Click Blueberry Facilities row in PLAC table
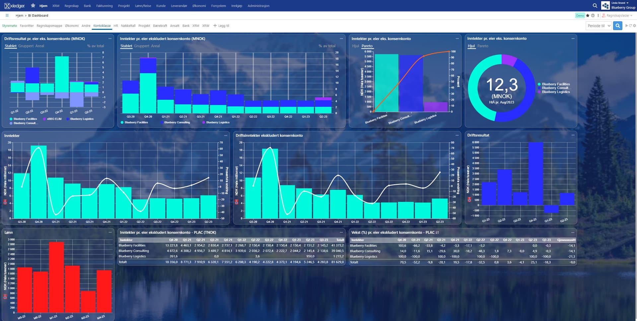 231,245
